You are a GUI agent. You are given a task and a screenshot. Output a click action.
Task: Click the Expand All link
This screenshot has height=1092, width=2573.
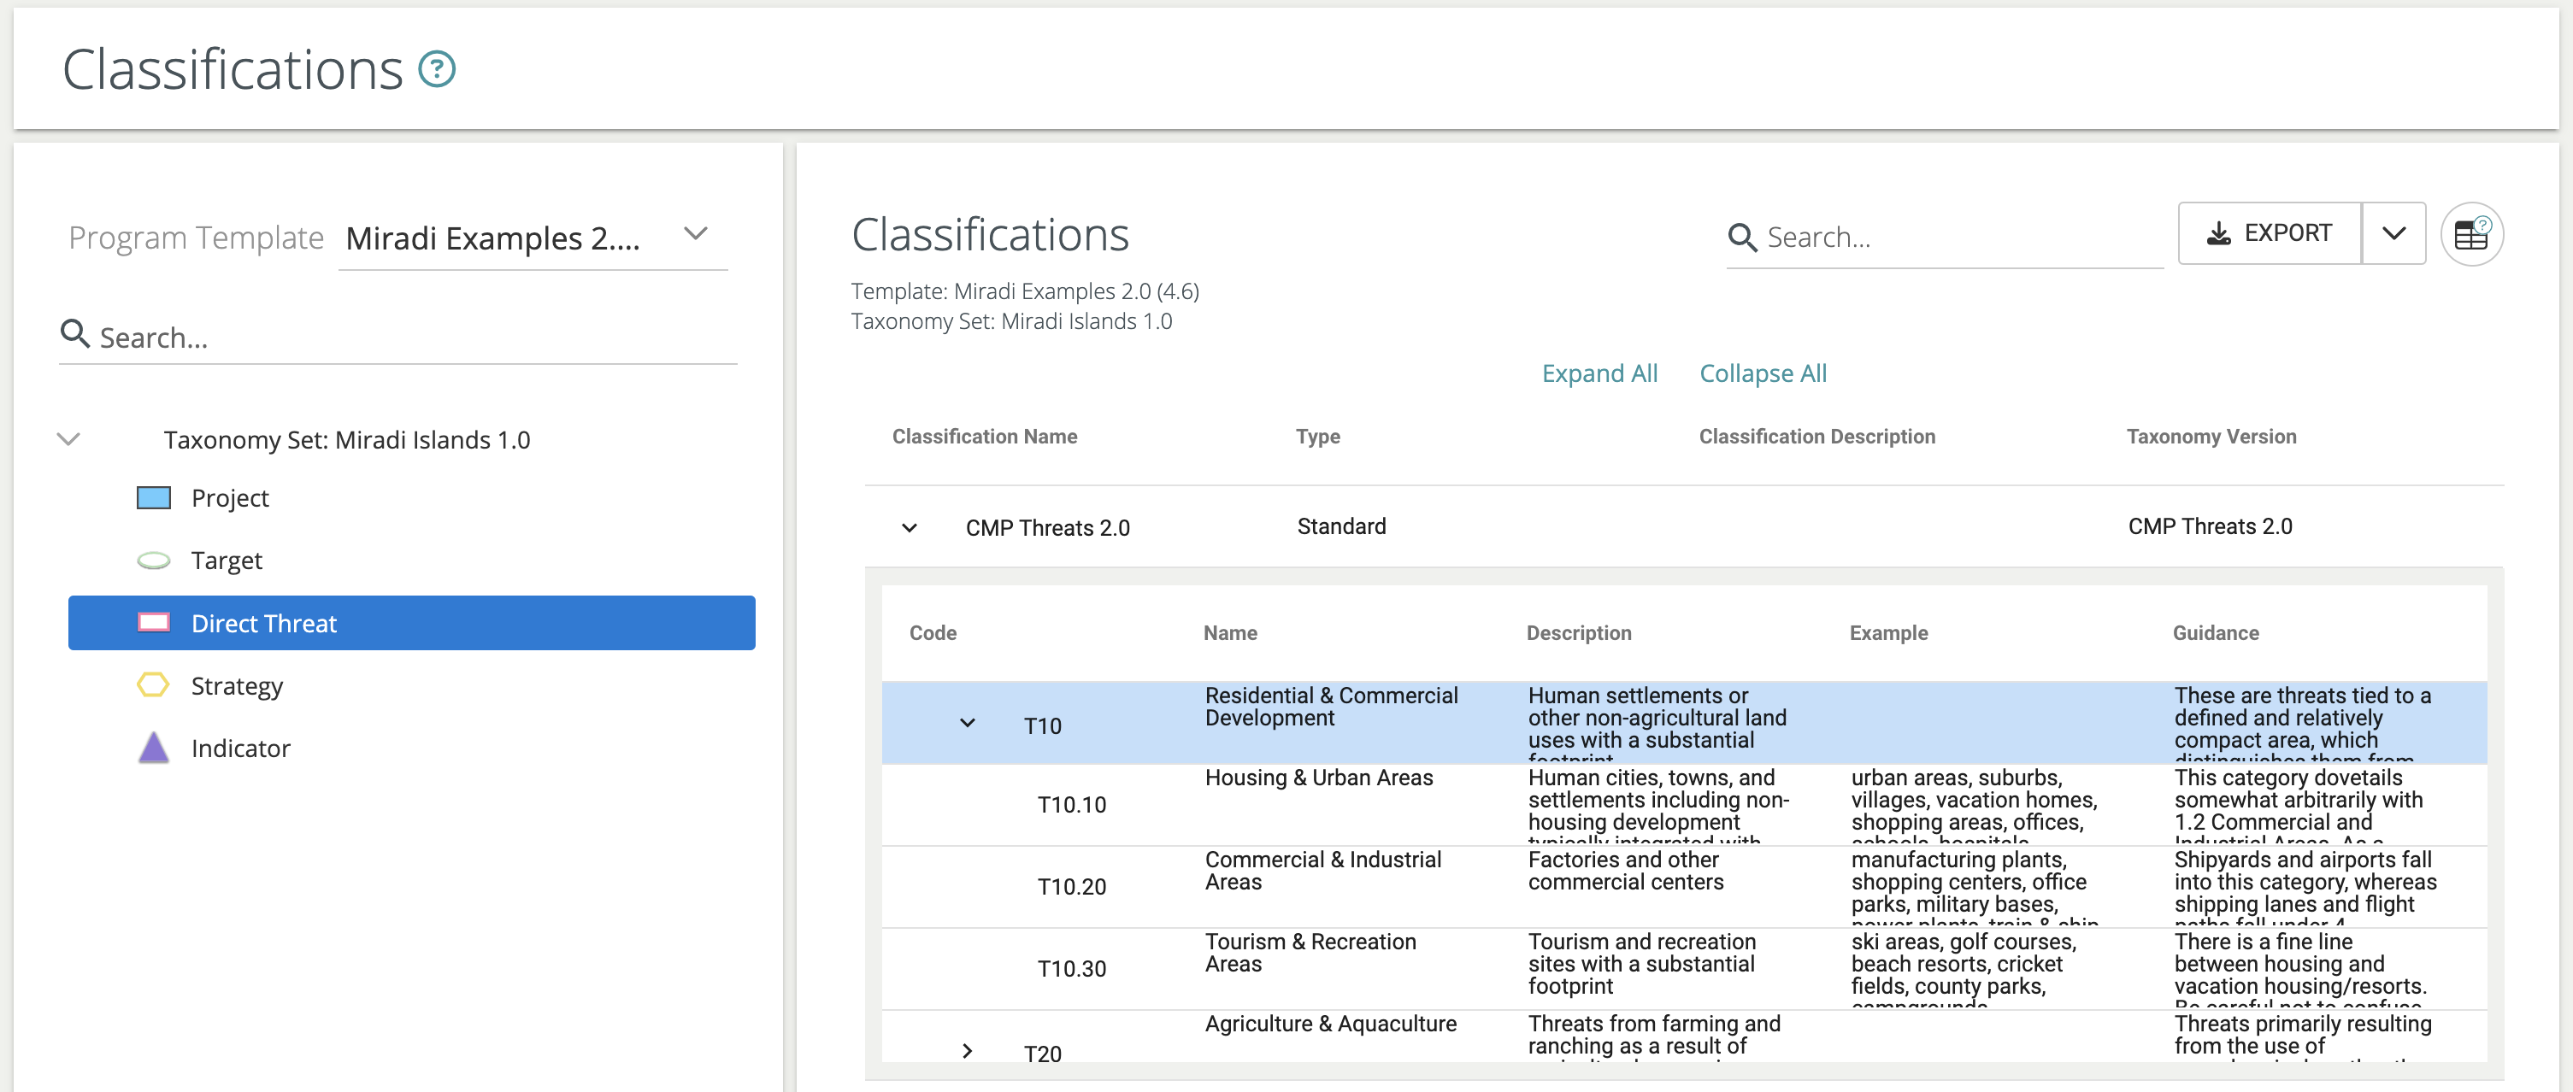point(1599,373)
